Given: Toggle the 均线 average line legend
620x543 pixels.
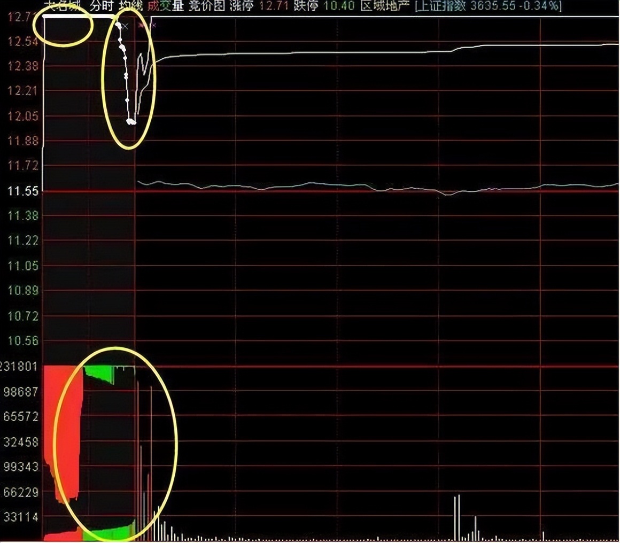Looking at the screenshot, I should click(131, 5).
